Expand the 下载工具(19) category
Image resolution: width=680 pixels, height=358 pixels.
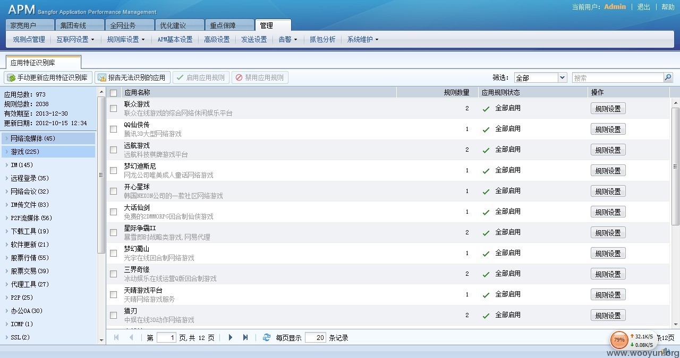pos(48,231)
